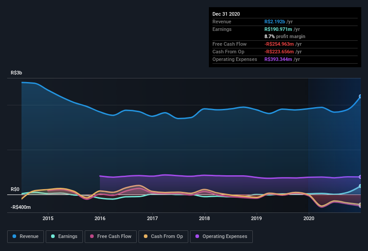Viewport: 368px width, 251px height.
Task: Toggle the Cash From Op legend button
Action: [163, 237]
